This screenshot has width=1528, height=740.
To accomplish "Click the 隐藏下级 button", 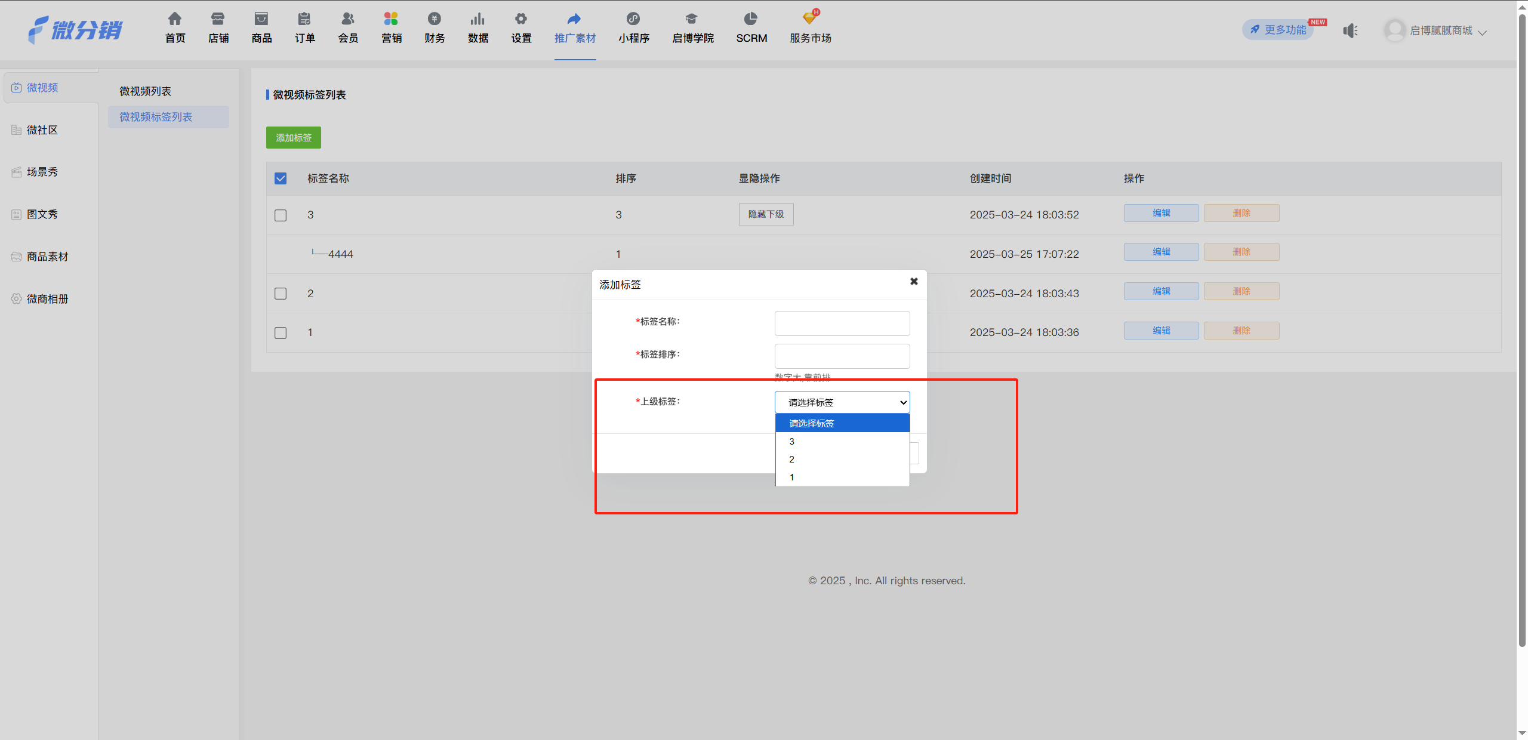I will coord(766,214).
